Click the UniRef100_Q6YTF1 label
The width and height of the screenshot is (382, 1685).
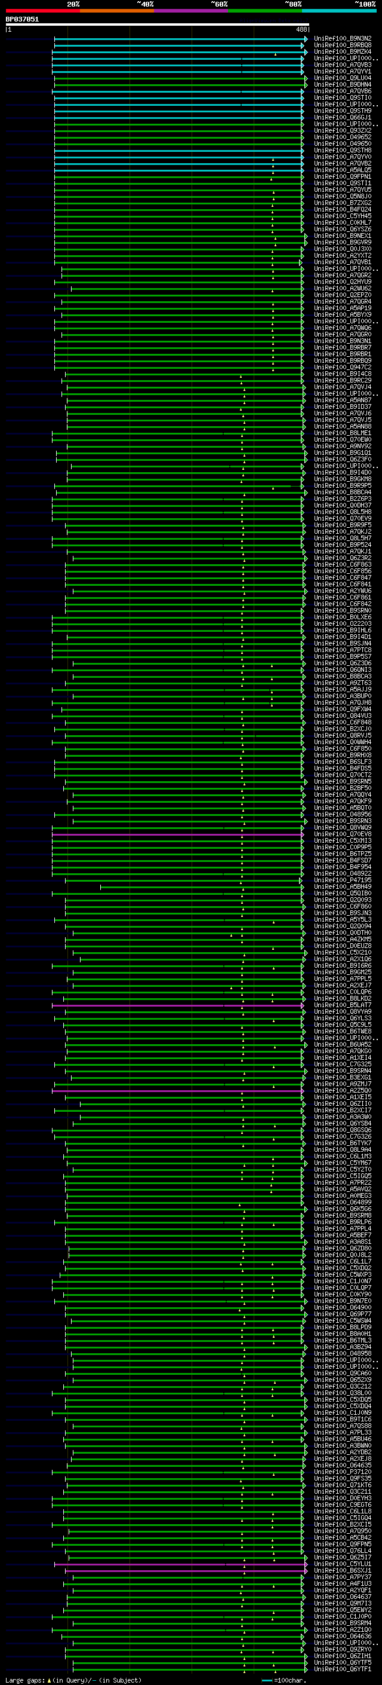pyautogui.click(x=342, y=1669)
